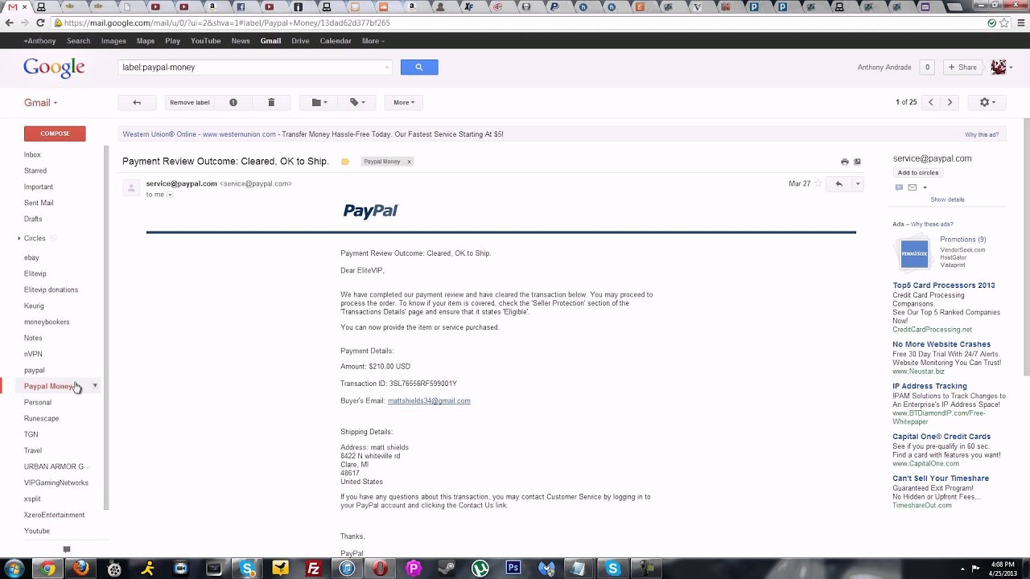Open the dropdown next to the reply button
Viewport: 1030px width, 579px height.
(858, 183)
